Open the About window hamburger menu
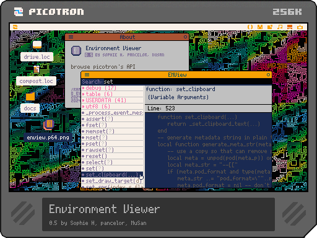 click(x=71, y=37)
